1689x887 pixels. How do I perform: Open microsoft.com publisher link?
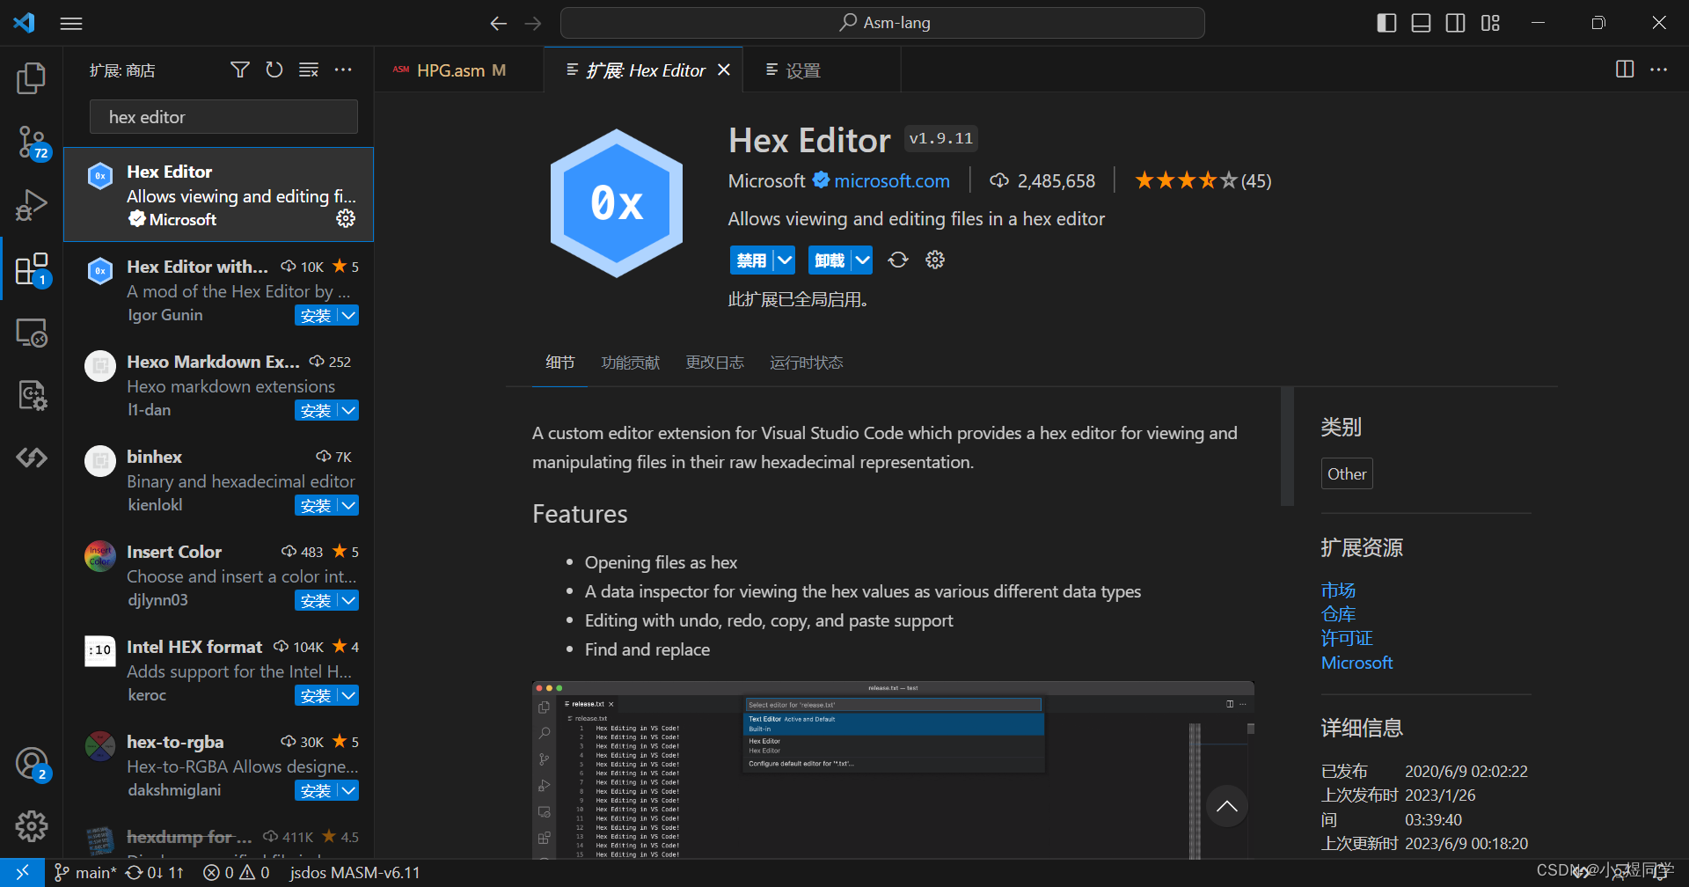891,180
